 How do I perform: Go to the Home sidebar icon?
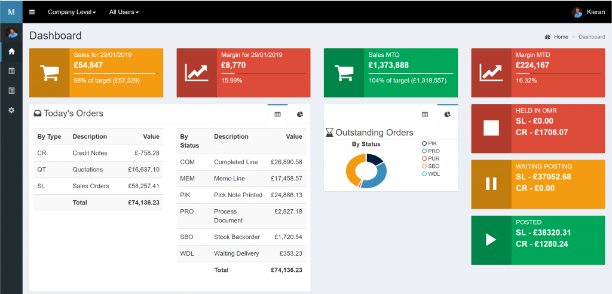pos(11,51)
